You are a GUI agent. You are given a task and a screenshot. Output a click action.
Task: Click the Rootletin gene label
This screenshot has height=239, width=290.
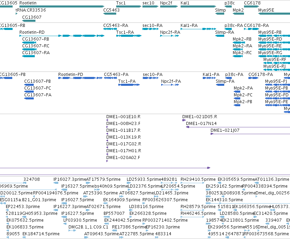tap(28, 3)
